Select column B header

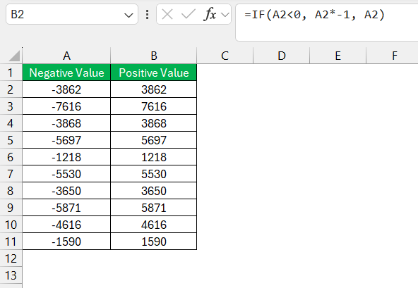click(153, 56)
